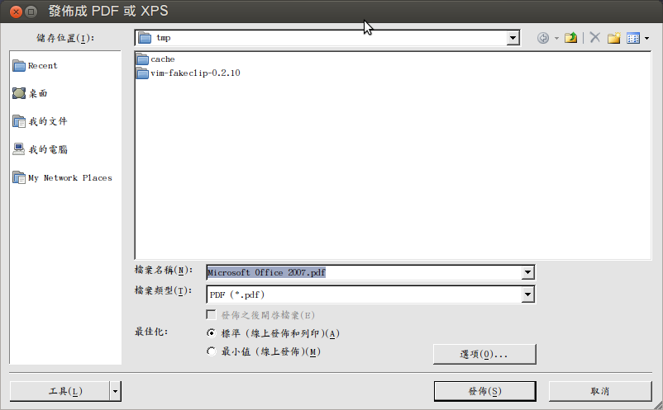Click the 工具(L) tools button
The image size is (663, 410).
(60, 391)
